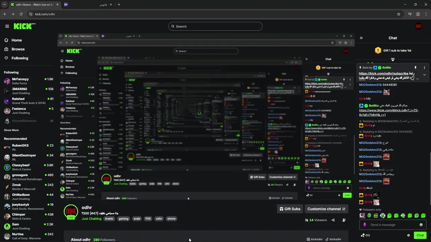
Task: Open the pinned message three-dot menu
Action: [x=424, y=68]
